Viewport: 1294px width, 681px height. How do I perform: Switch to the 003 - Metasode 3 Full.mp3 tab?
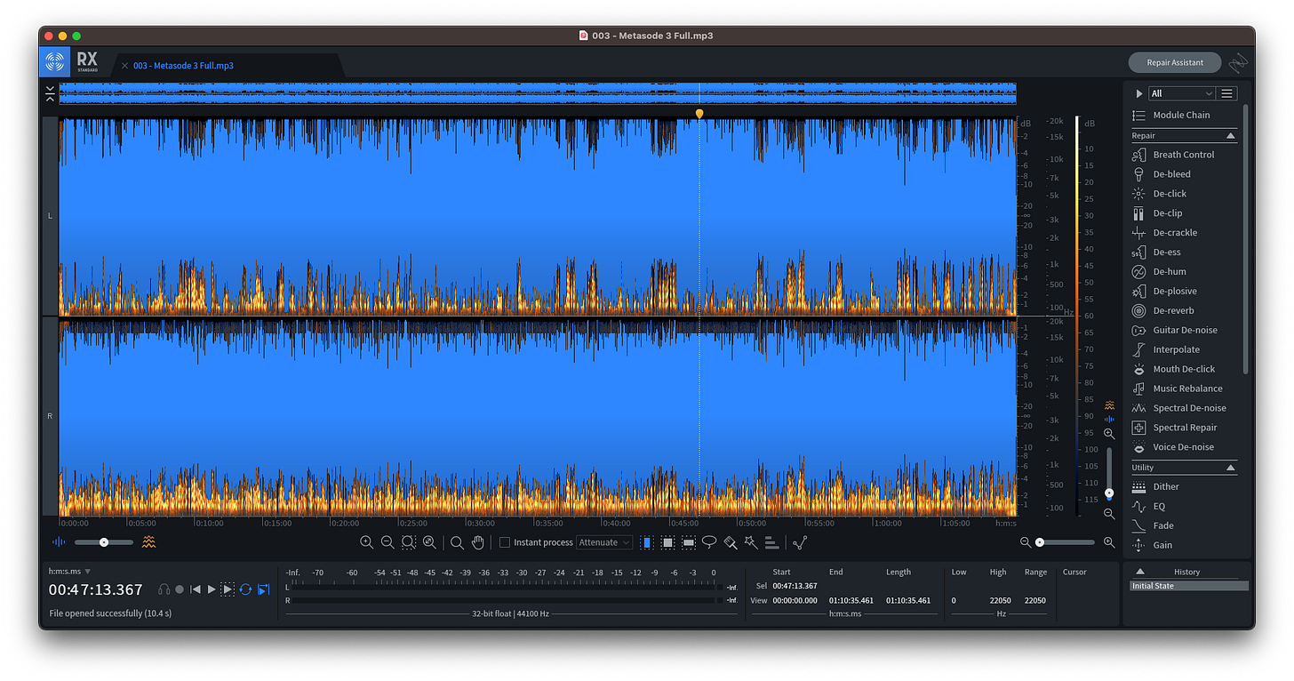coord(183,66)
